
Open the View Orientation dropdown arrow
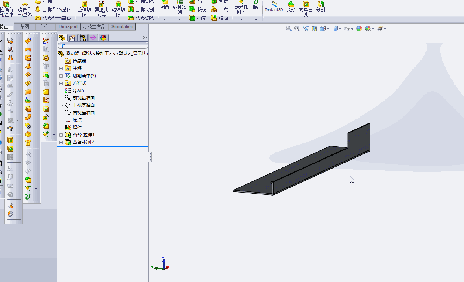pyautogui.click(x=328, y=29)
